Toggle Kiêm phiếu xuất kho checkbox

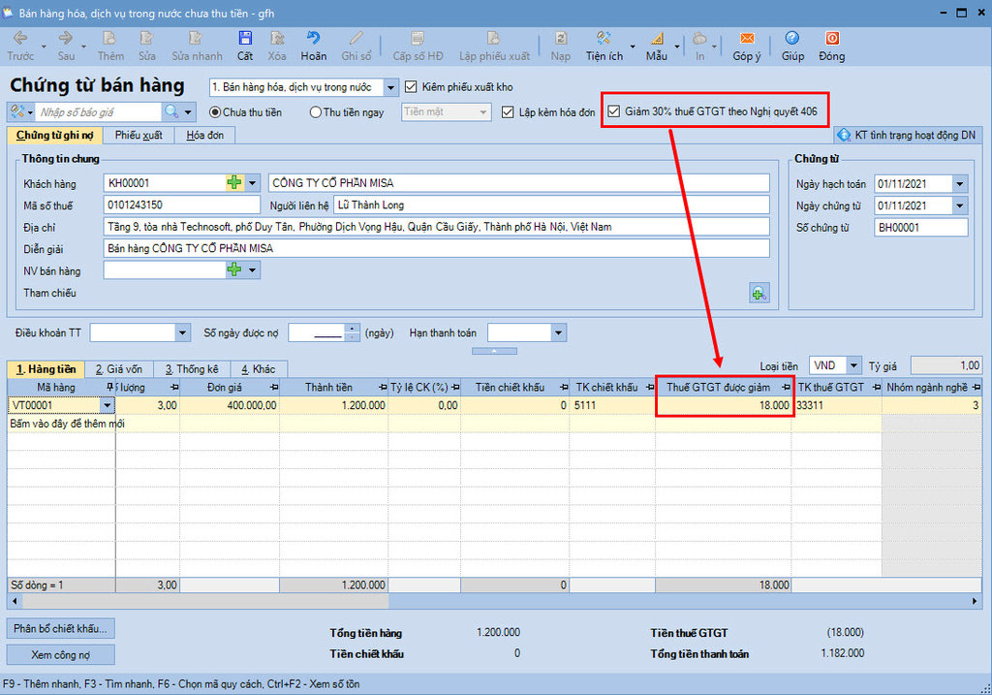(x=411, y=86)
